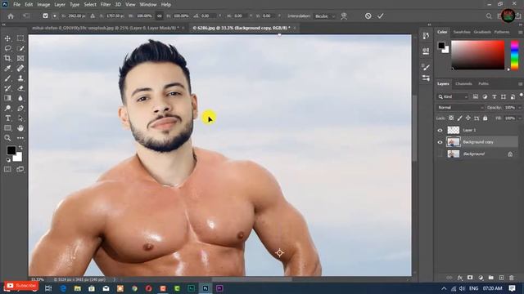
Task: Select the Frame tool
Action: tap(20, 58)
